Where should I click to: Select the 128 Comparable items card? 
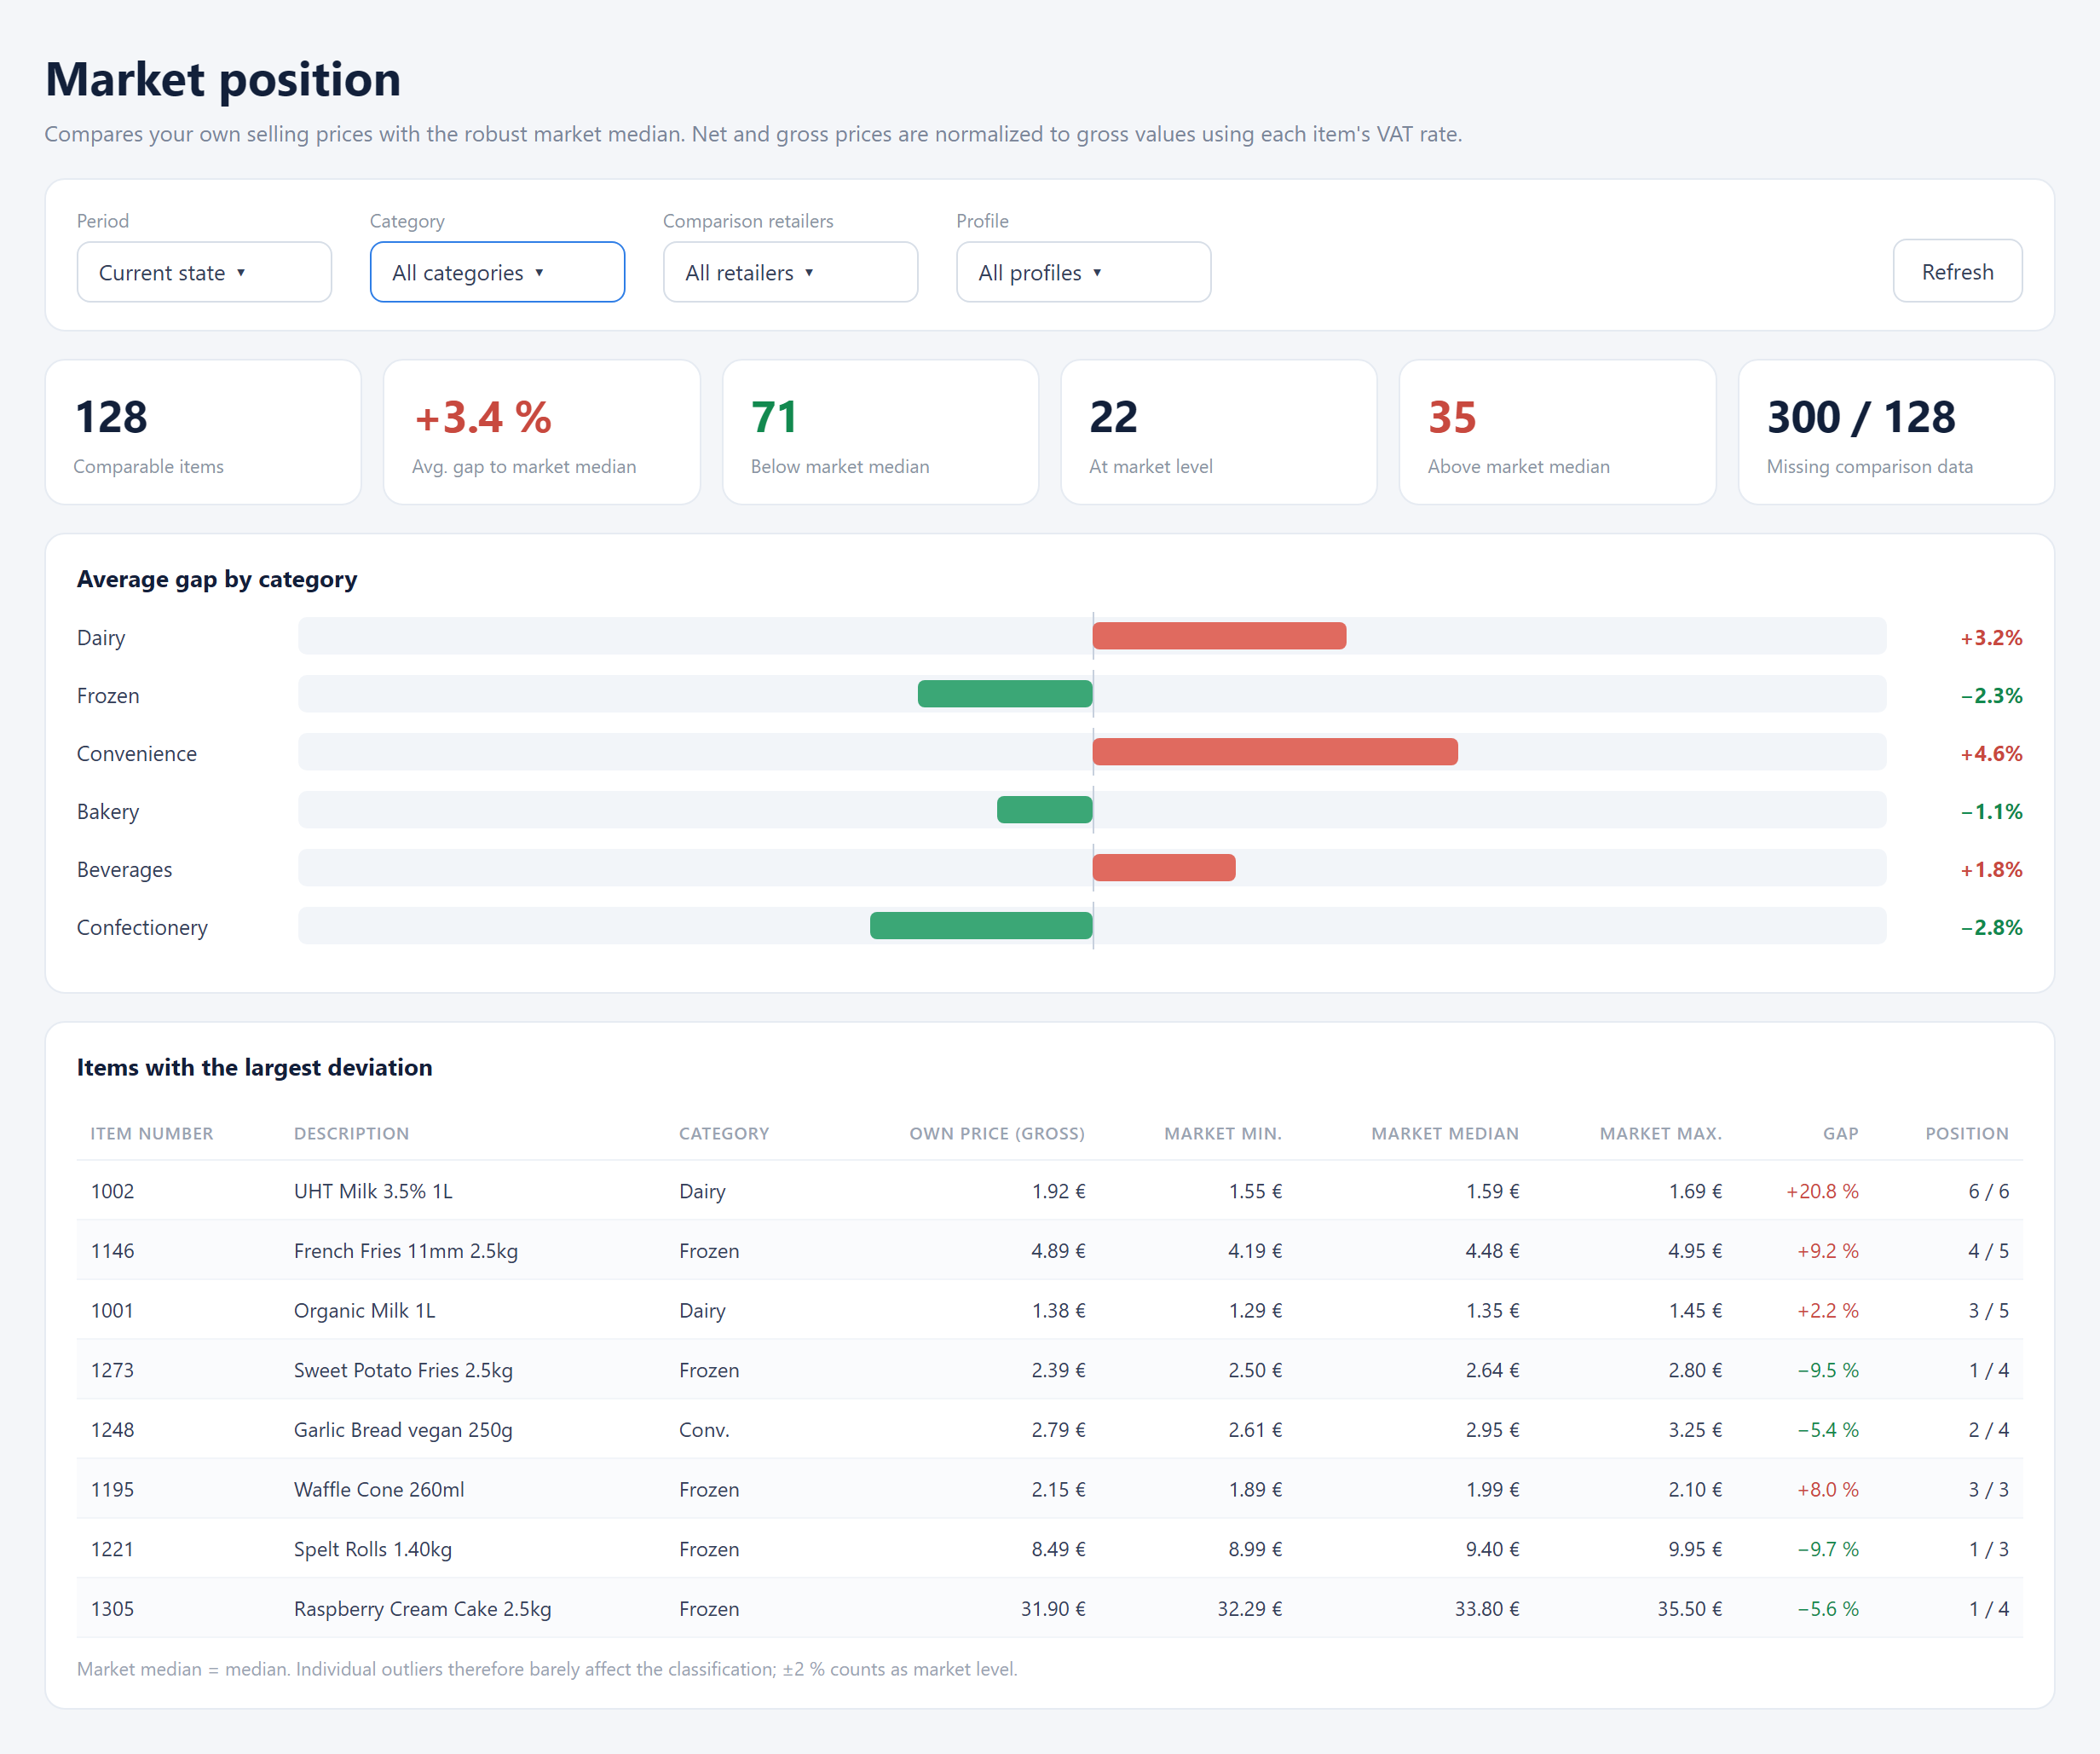[203, 432]
